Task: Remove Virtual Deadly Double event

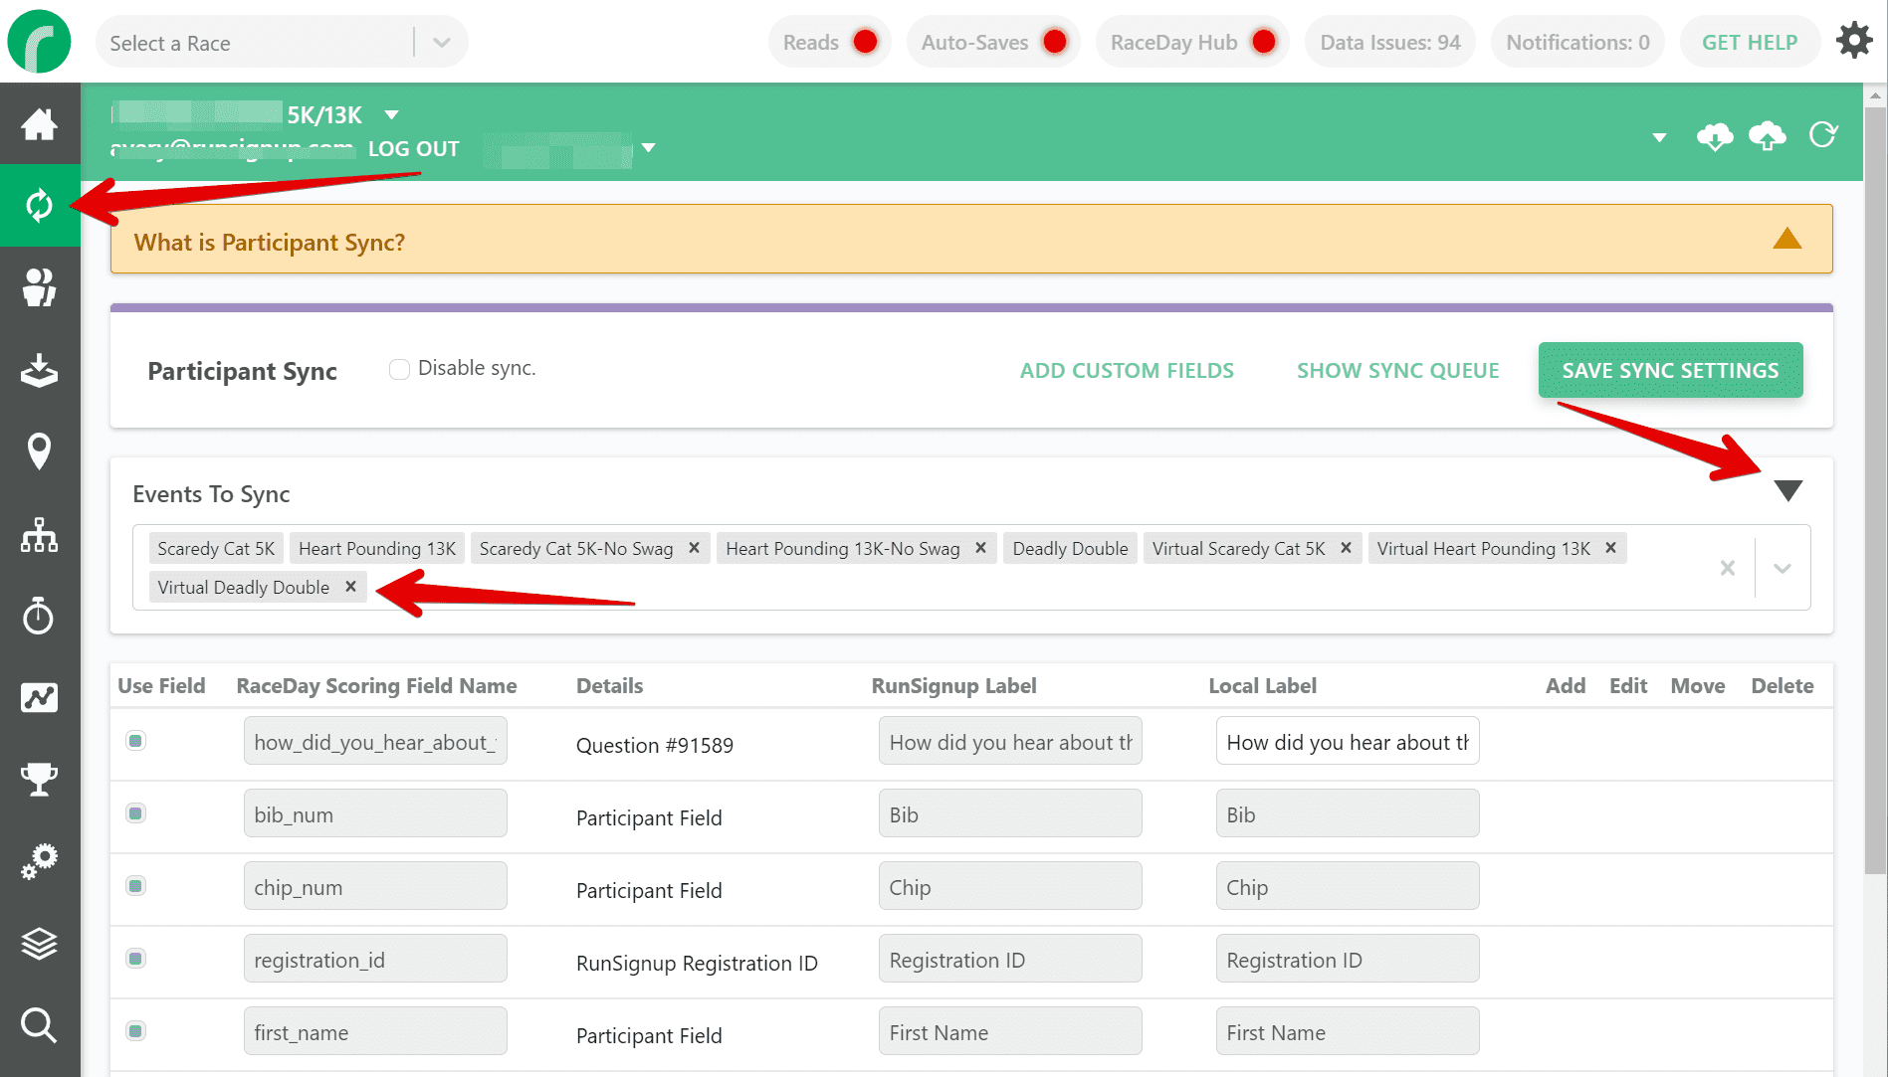Action: [350, 587]
